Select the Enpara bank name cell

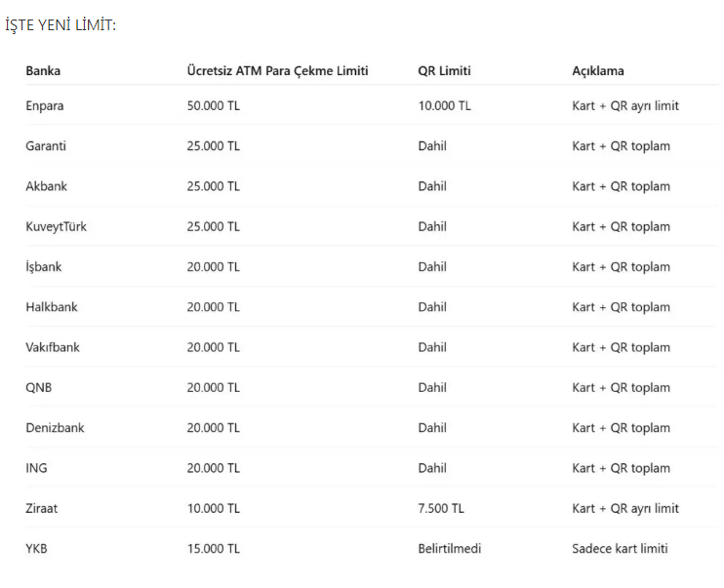click(x=45, y=105)
